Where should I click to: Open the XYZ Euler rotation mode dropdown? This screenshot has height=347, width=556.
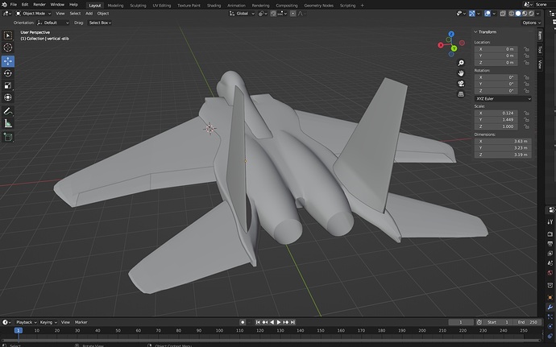503,98
